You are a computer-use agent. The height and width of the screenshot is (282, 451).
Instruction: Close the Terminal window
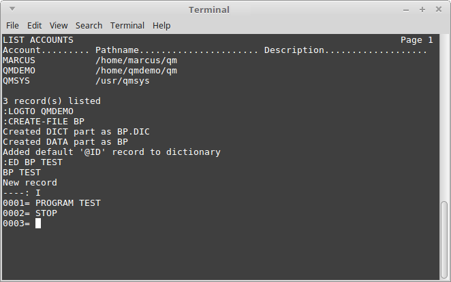tap(439, 10)
